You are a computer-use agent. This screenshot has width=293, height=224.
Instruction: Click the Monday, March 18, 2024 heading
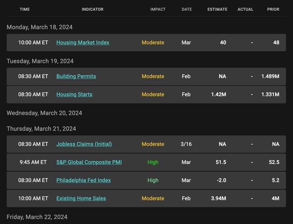tap(40, 27)
